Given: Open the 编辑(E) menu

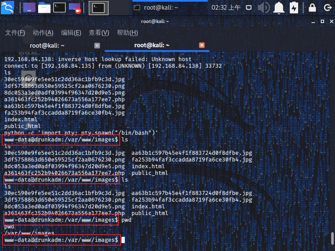Looking at the screenshot, I should pyautogui.click(x=71, y=33).
